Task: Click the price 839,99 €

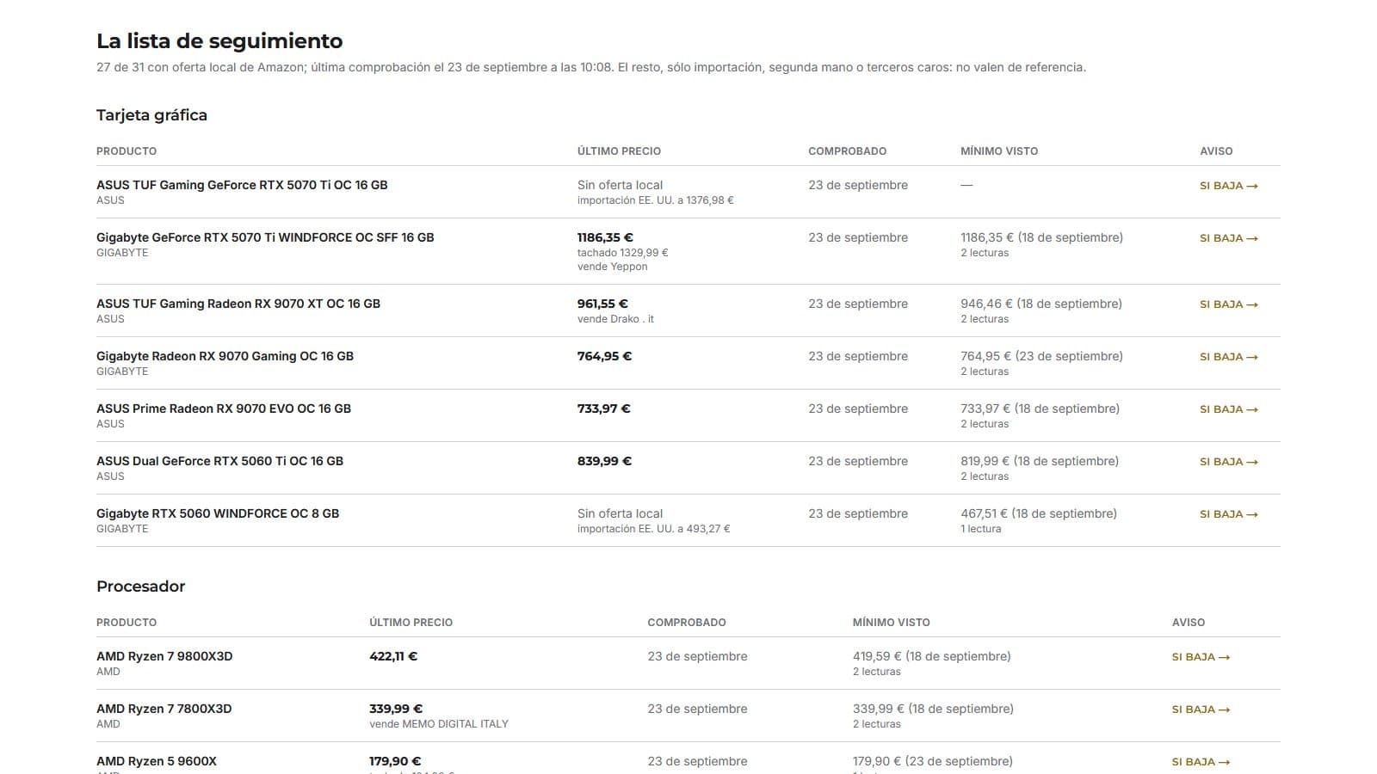Action: pos(604,461)
